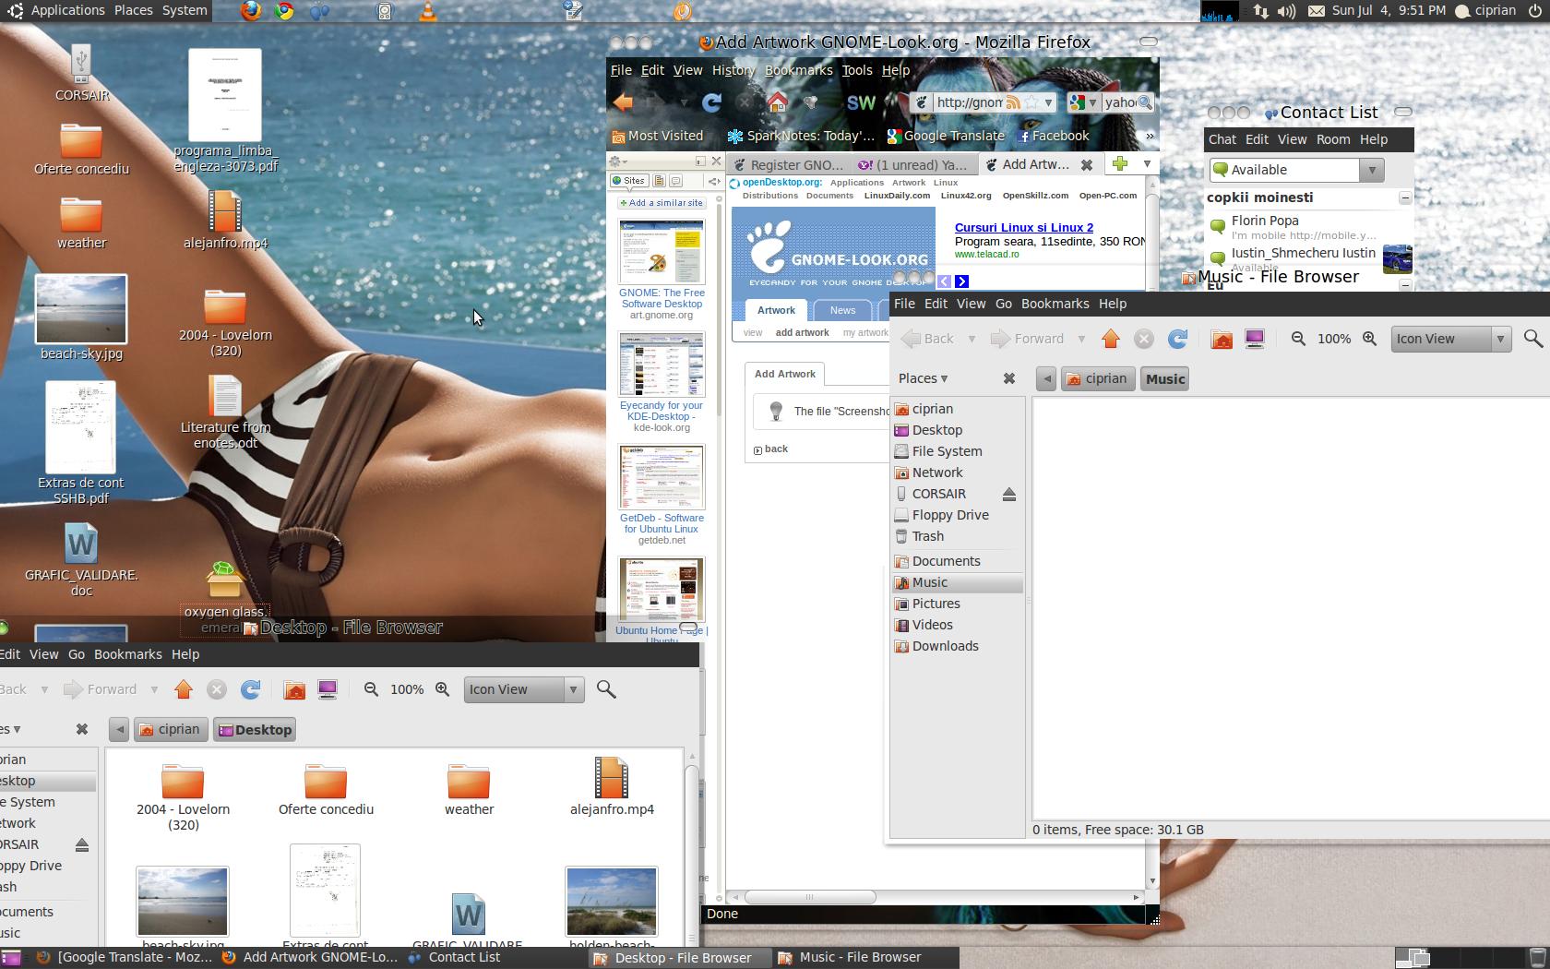Click the Desktop path button in Desktop browser
1550x969 pixels.
coord(255,729)
